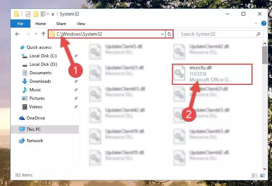
Task: Open Videos in the sidebar
Action: [x=36, y=107]
